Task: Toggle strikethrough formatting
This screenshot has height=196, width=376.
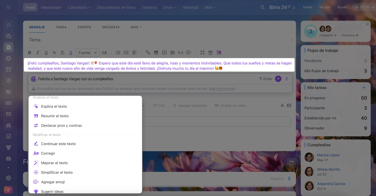Action: [x=54, y=53]
